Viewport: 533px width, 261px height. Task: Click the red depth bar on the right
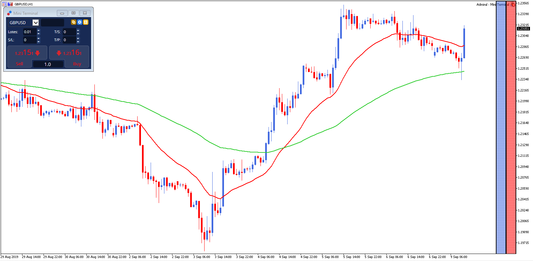[x=511, y=127]
